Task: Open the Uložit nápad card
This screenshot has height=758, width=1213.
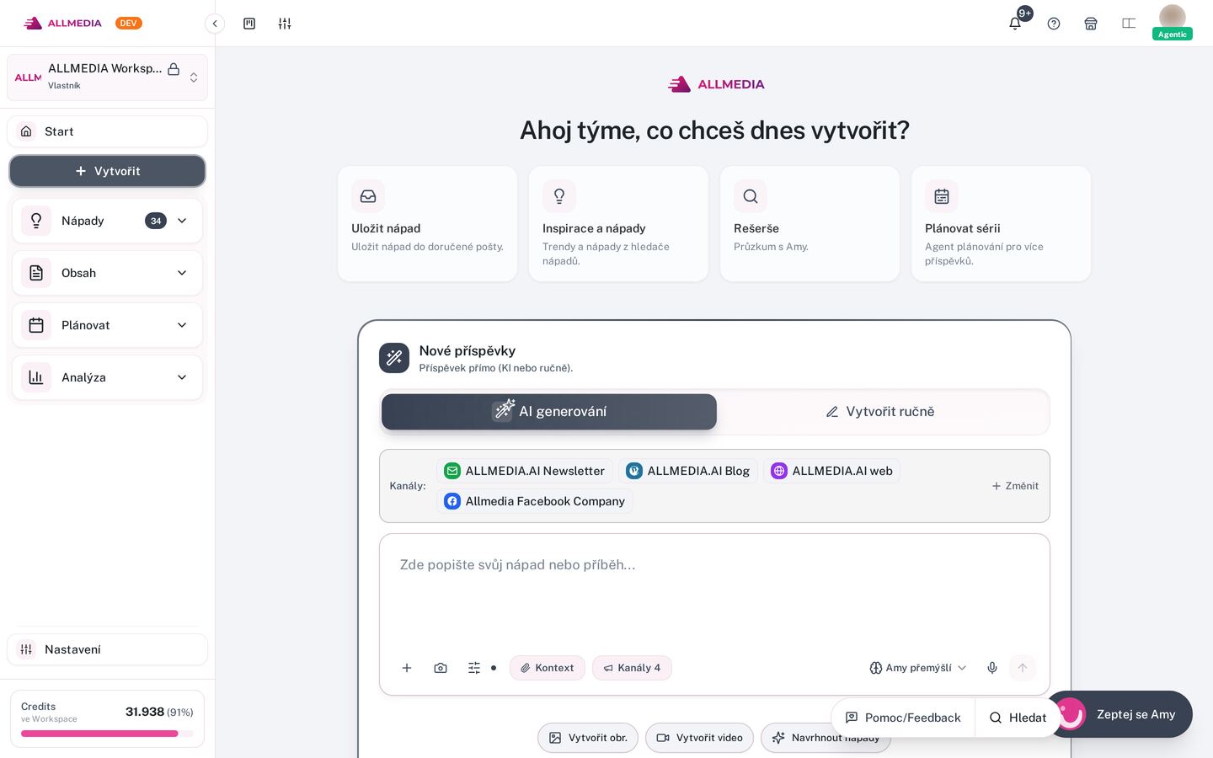Action: tap(428, 223)
